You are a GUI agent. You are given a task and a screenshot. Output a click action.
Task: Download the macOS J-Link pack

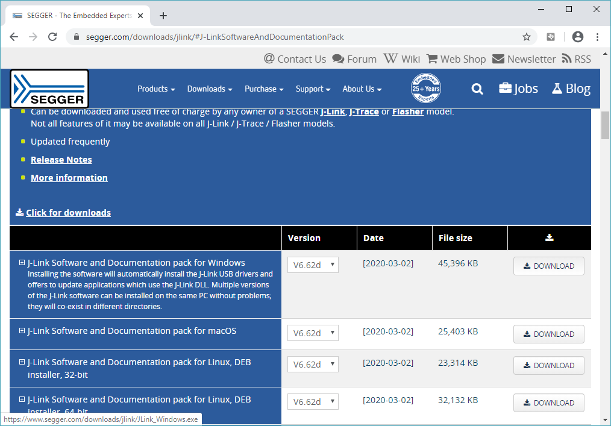[549, 334]
